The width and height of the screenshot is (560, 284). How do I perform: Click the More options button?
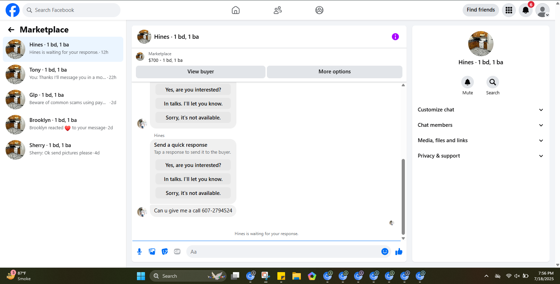tap(334, 72)
